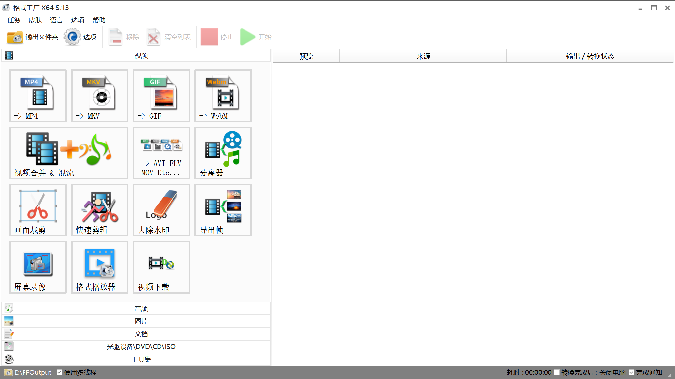Viewport: 675px width, 379px height.
Task: Select the MP4 conversion tile
Action: (x=38, y=96)
